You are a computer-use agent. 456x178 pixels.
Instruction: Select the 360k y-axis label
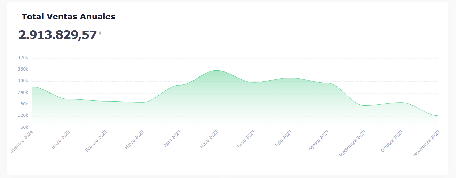[23, 69]
